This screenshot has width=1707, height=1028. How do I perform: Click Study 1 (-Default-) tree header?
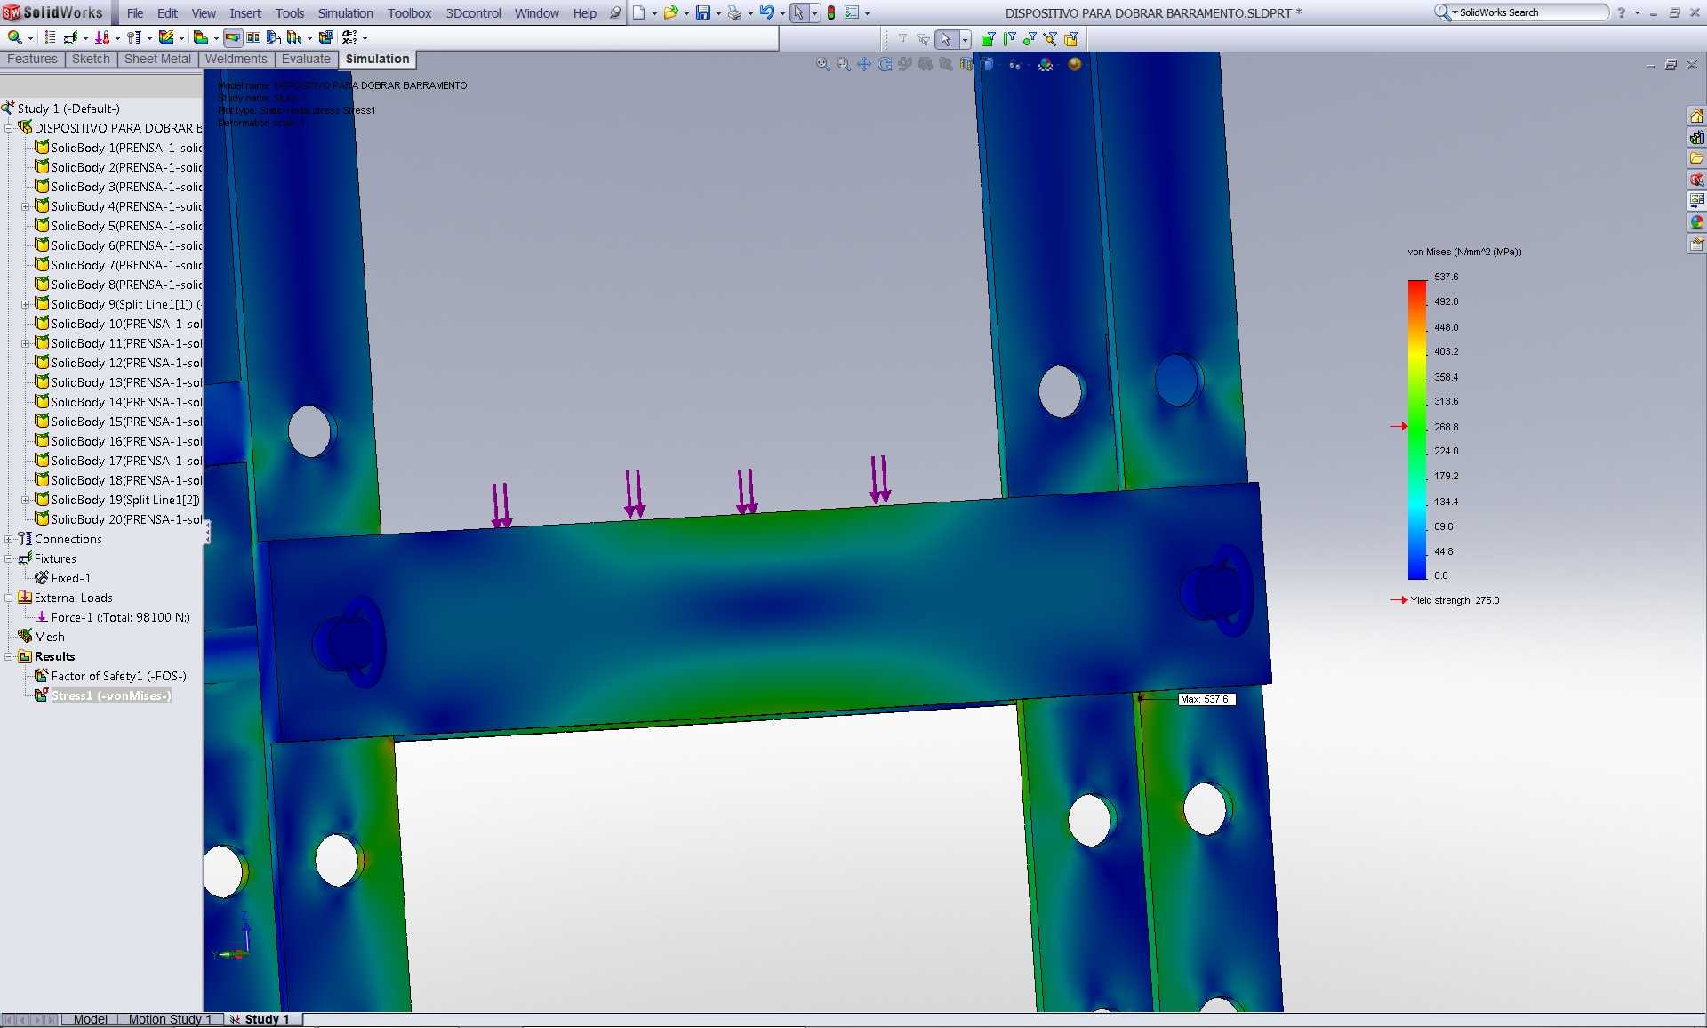click(60, 108)
